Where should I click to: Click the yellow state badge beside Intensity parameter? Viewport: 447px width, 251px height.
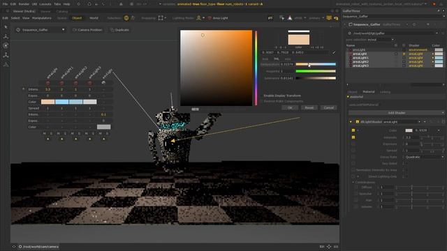coord(353,137)
